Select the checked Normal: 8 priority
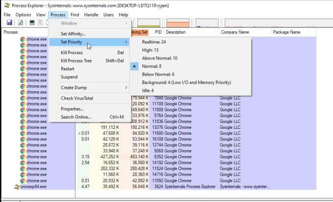The width and height of the screenshot is (333, 202). pyautogui.click(x=190, y=66)
